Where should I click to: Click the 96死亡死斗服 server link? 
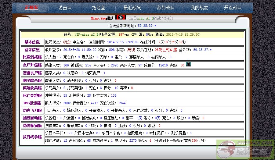[166, 50]
